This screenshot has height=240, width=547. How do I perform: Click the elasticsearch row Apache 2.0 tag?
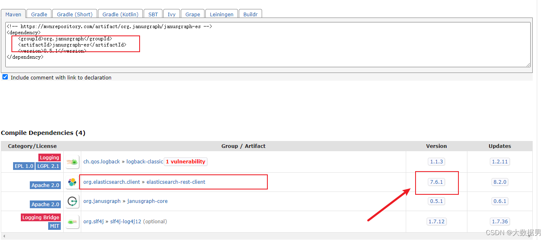pos(45,185)
